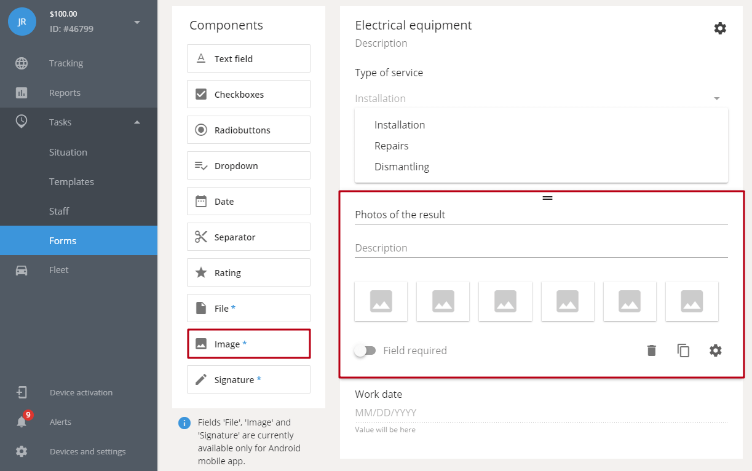The width and height of the screenshot is (752, 471).
Task: Click the Fleet car icon
Action: (x=22, y=270)
